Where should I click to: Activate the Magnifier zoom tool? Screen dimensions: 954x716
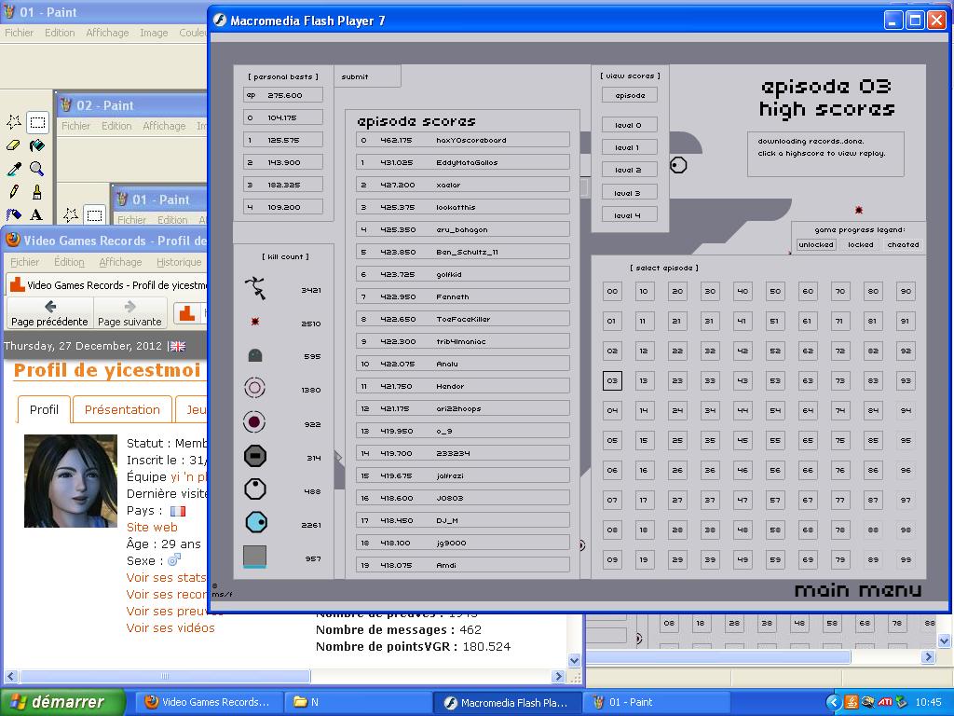[36, 169]
